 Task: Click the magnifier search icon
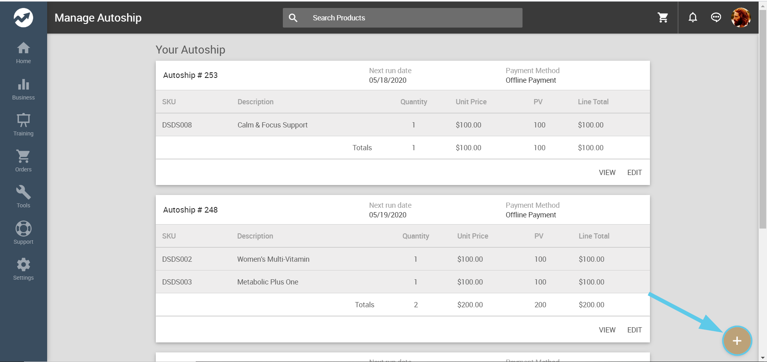(293, 18)
